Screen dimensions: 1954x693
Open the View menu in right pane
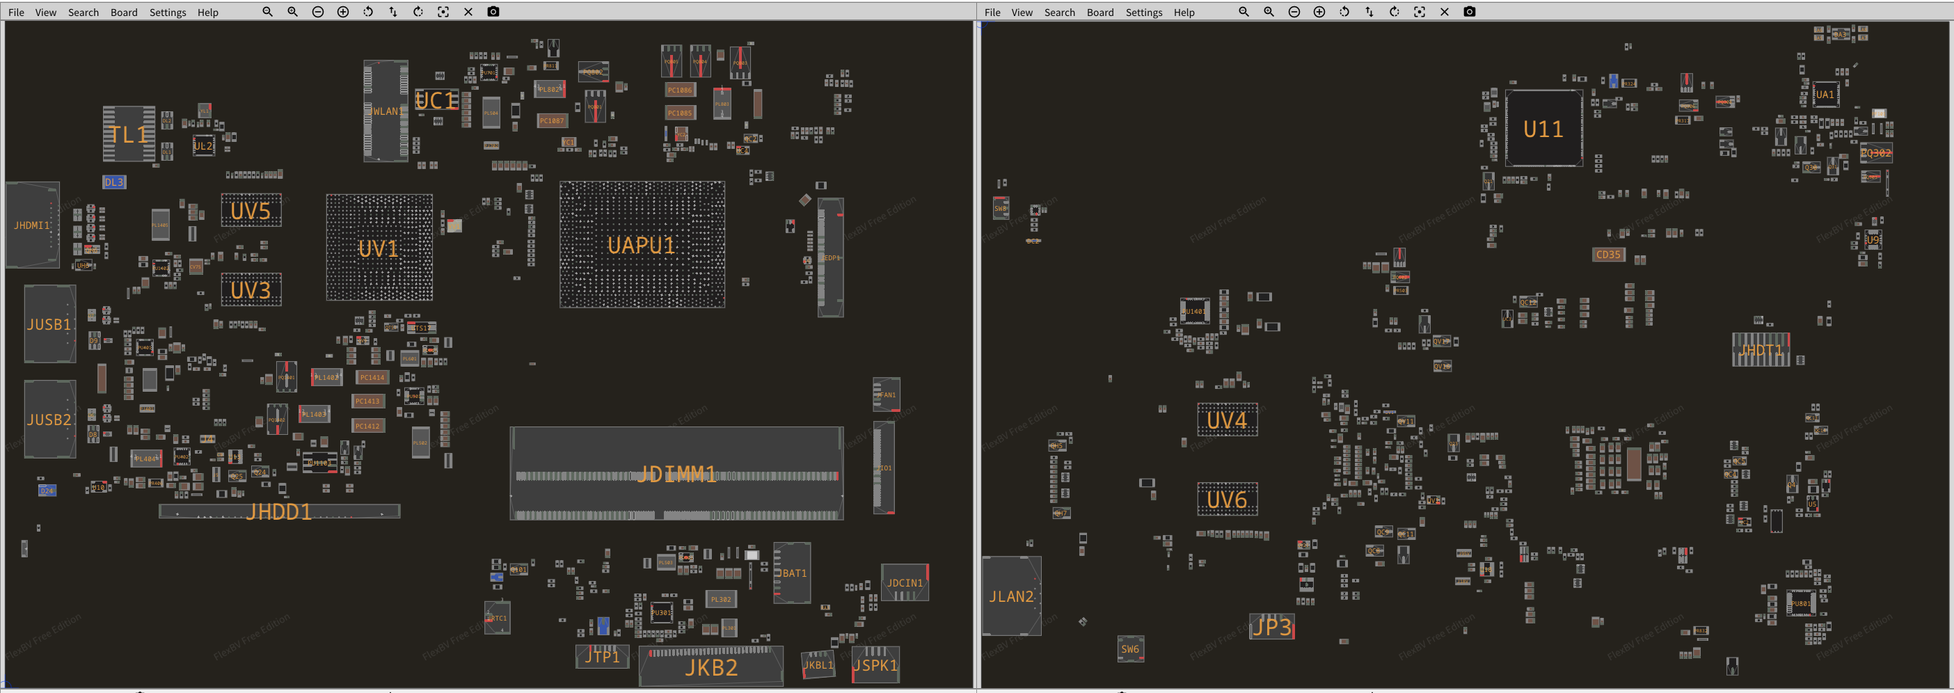[x=1022, y=13]
